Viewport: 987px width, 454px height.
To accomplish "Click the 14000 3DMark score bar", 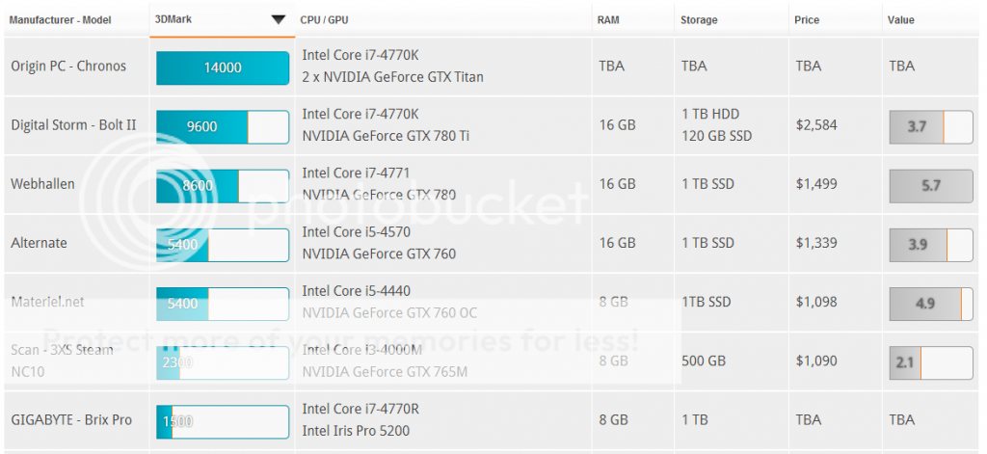I will tap(223, 68).
